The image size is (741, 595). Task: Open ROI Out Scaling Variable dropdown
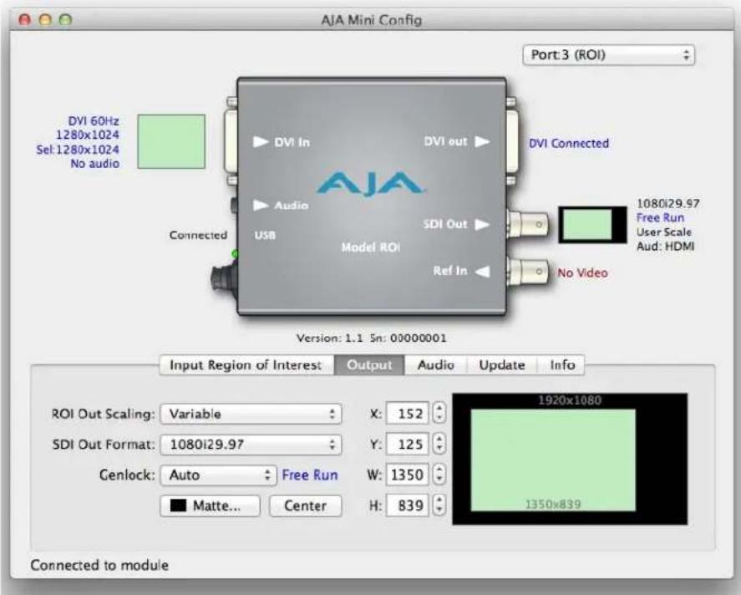pos(251,414)
